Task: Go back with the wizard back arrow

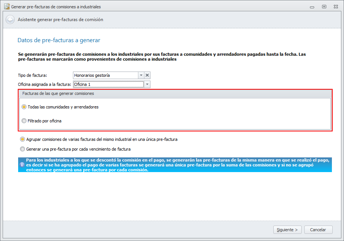Action: click(x=10, y=20)
